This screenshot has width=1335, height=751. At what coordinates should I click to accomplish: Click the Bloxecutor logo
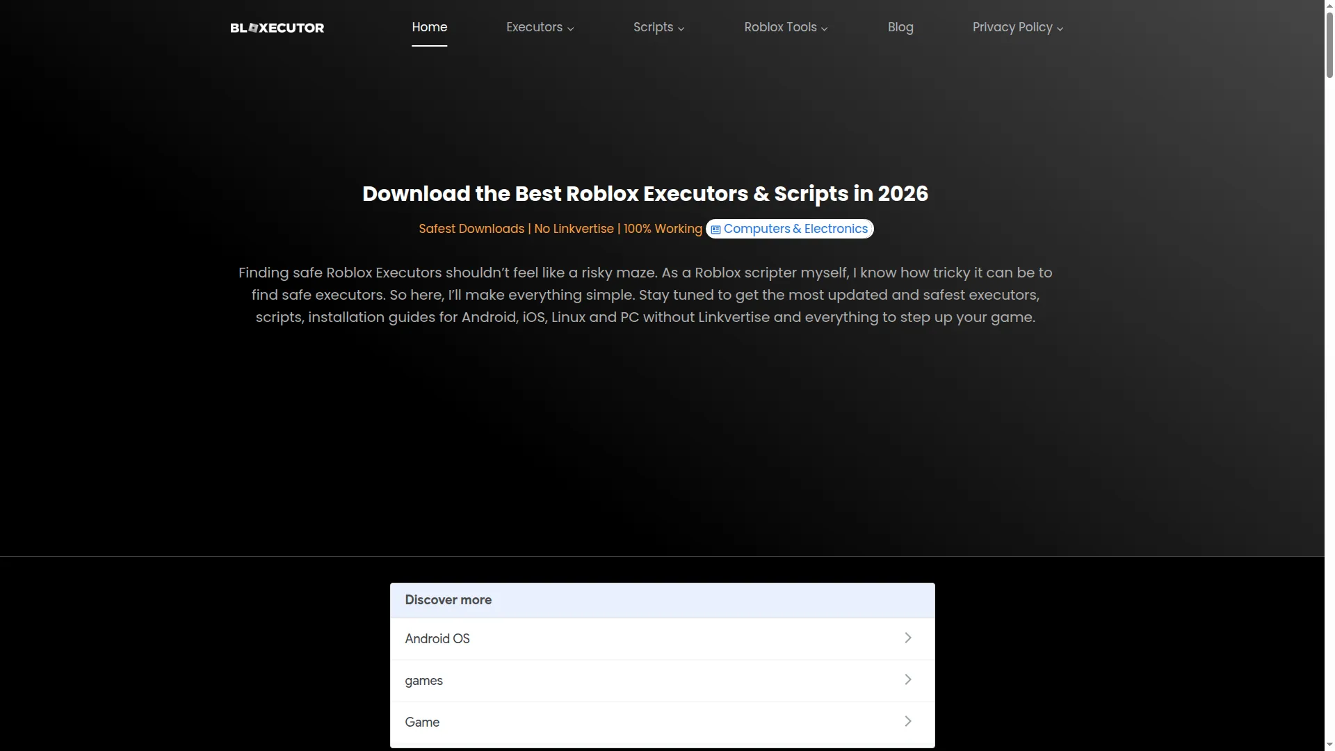click(277, 28)
